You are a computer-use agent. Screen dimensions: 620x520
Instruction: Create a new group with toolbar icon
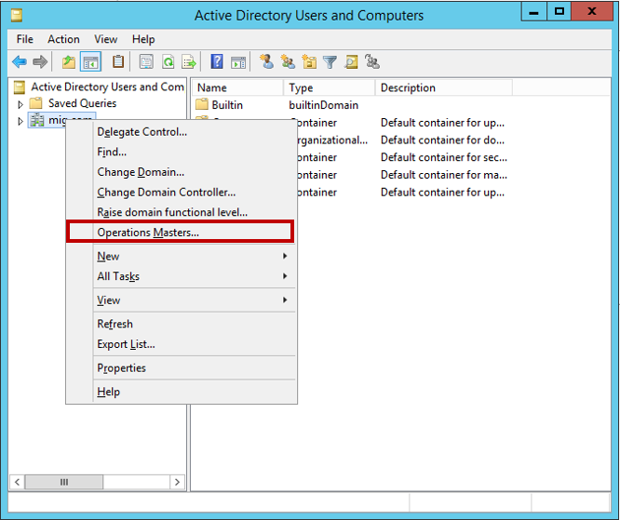coord(288,62)
